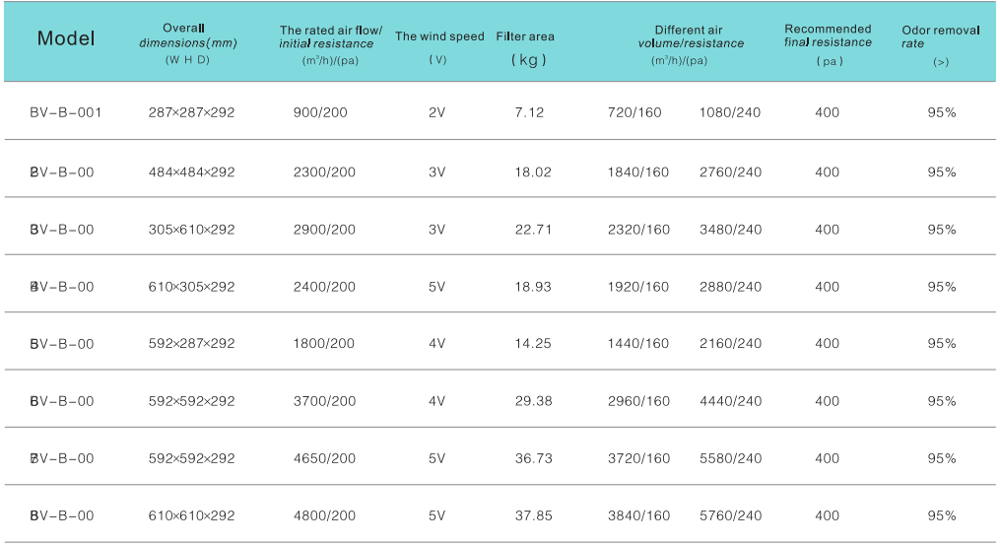Click the Model column header
The image size is (1000, 546).
[x=66, y=39]
